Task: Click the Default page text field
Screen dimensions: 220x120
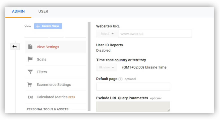Action: pos(133,86)
